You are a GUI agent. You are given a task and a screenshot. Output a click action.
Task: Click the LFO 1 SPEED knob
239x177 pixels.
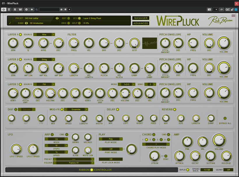pos(16,149)
